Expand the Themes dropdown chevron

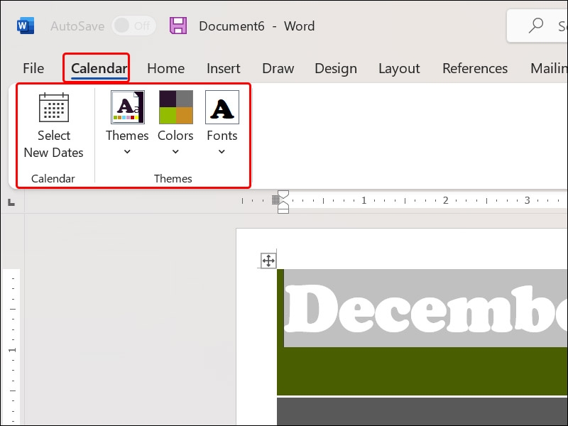coord(127,152)
